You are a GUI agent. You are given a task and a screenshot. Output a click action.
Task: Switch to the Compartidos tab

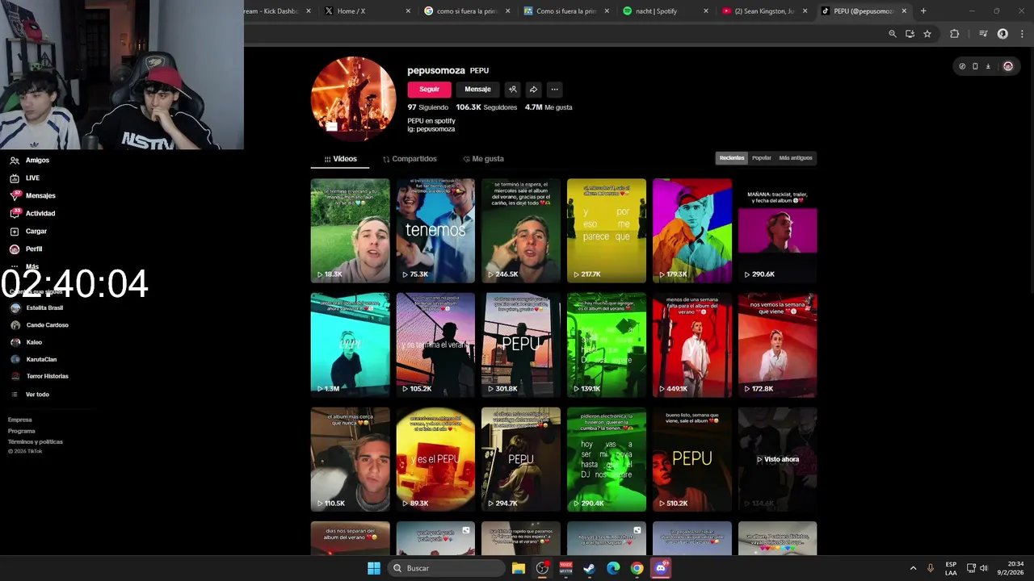(410, 159)
